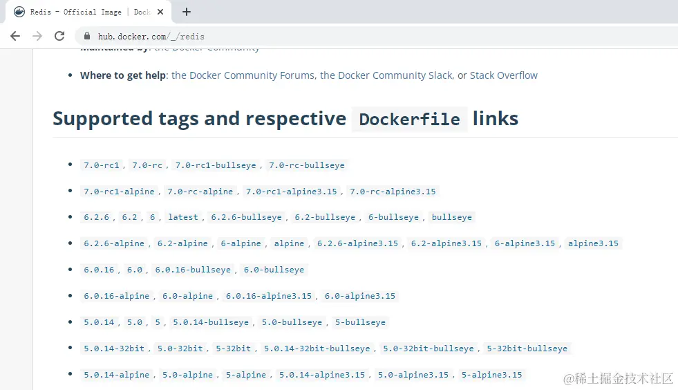The image size is (678, 390).
Task: Click the plain alpine3.15 tag link
Action: coord(593,243)
